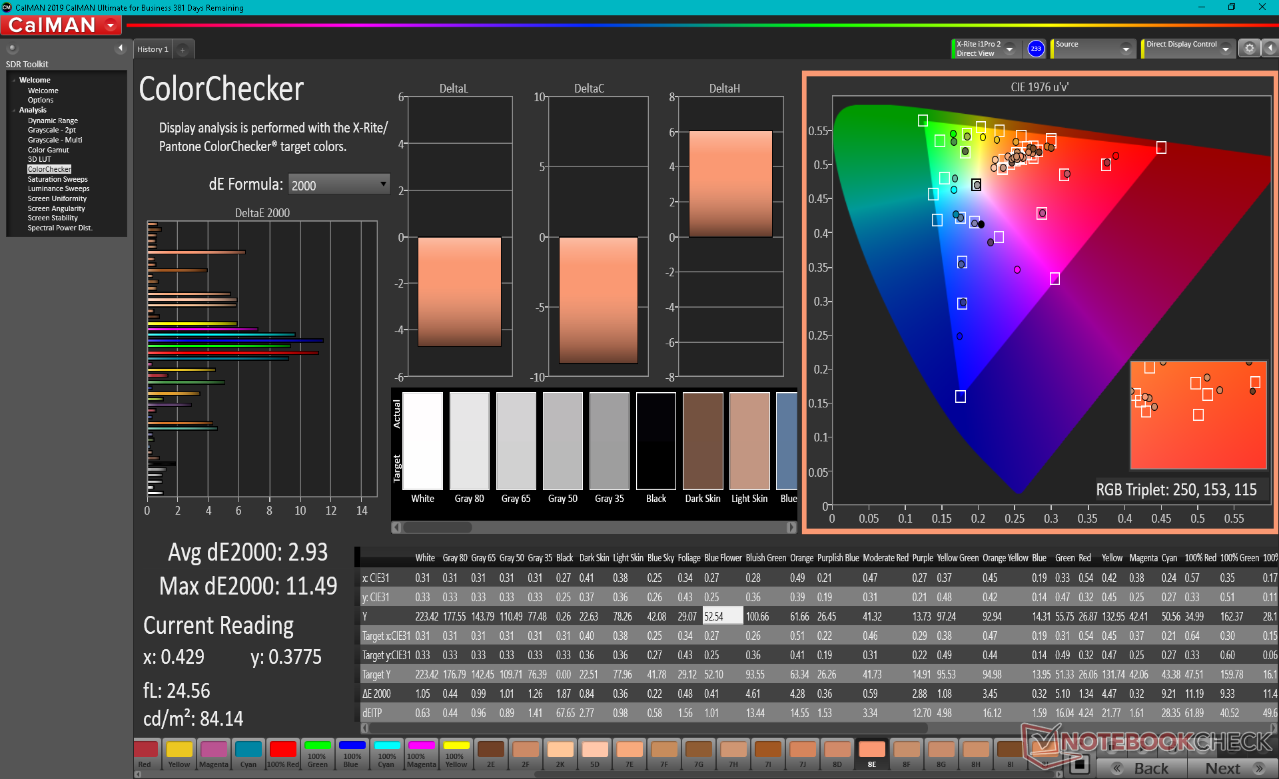Screen dimensions: 1279x779
Task: Open Spectral Power Dist. page
Action: click(60, 228)
